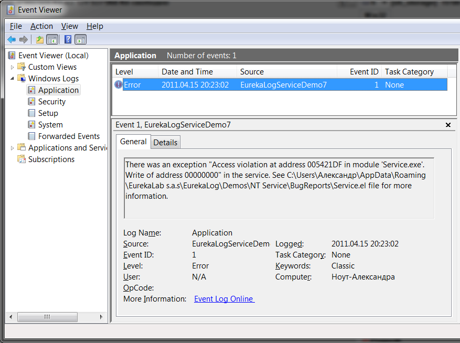
Task: Switch to the Details tab
Action: coord(165,143)
